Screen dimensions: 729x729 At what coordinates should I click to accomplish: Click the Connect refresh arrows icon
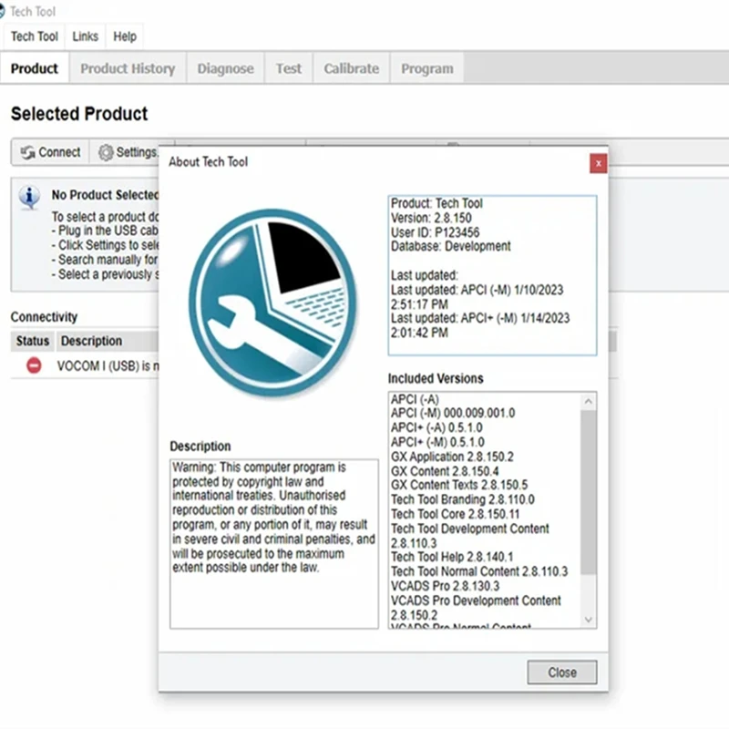[x=28, y=152]
